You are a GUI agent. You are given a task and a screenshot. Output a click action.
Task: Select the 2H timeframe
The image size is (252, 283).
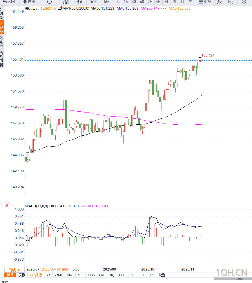pyautogui.click(x=150, y=2)
